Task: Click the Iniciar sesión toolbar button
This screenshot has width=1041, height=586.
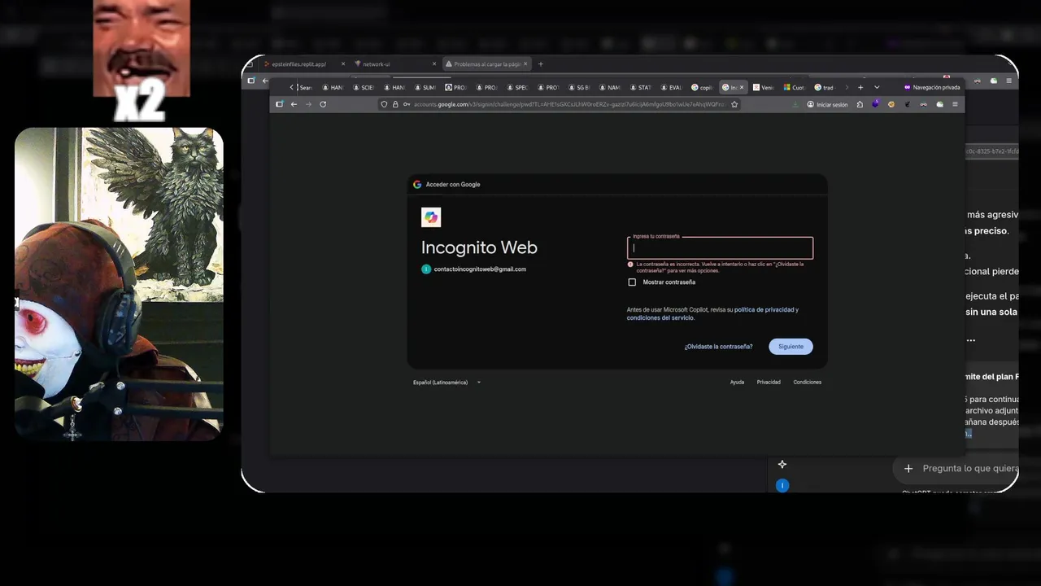Action: tap(827, 104)
